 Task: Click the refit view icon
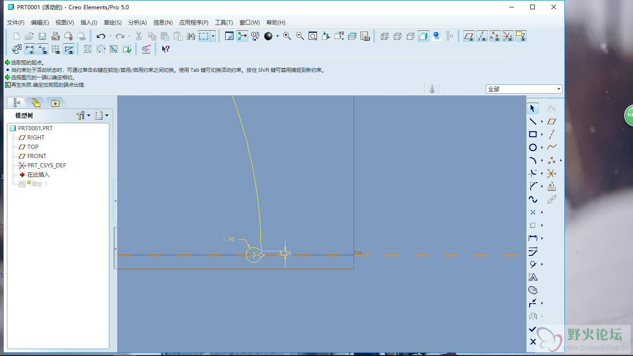pyautogui.click(x=313, y=36)
